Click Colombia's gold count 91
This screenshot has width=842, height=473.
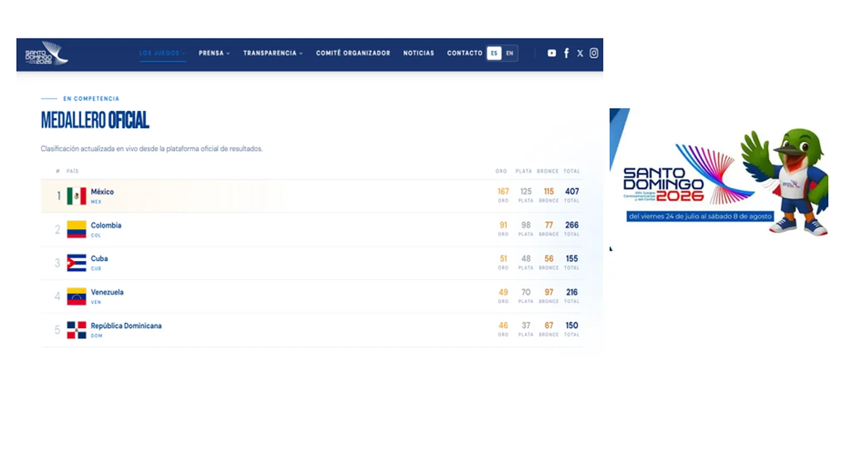(x=503, y=225)
